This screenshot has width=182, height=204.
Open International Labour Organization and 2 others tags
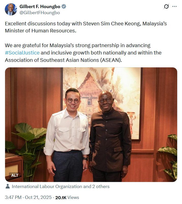[x=61, y=187]
